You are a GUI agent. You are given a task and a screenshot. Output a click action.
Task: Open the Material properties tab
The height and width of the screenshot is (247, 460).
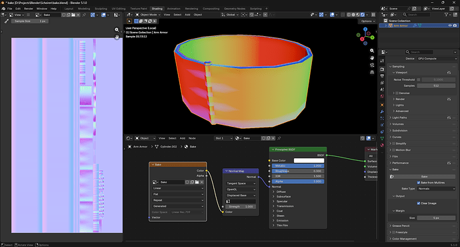pos(382,145)
